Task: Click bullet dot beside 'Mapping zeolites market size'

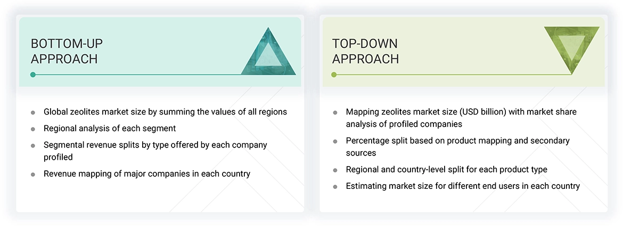Action: 335,112
